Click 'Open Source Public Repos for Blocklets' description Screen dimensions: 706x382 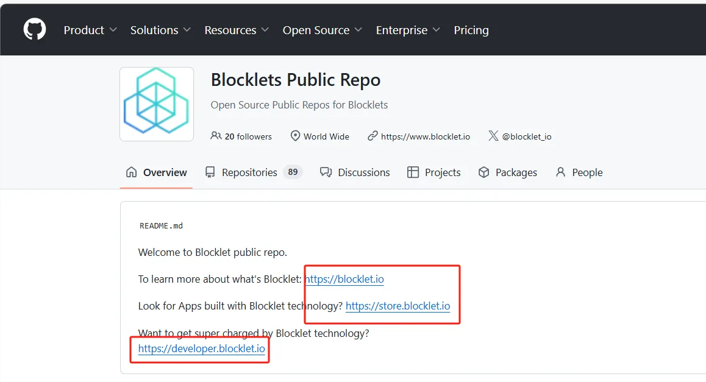(x=299, y=105)
